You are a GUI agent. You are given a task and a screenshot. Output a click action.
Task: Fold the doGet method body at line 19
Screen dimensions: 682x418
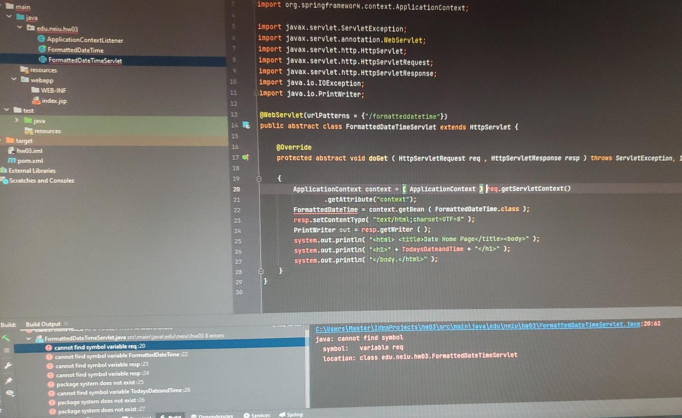coord(259,179)
